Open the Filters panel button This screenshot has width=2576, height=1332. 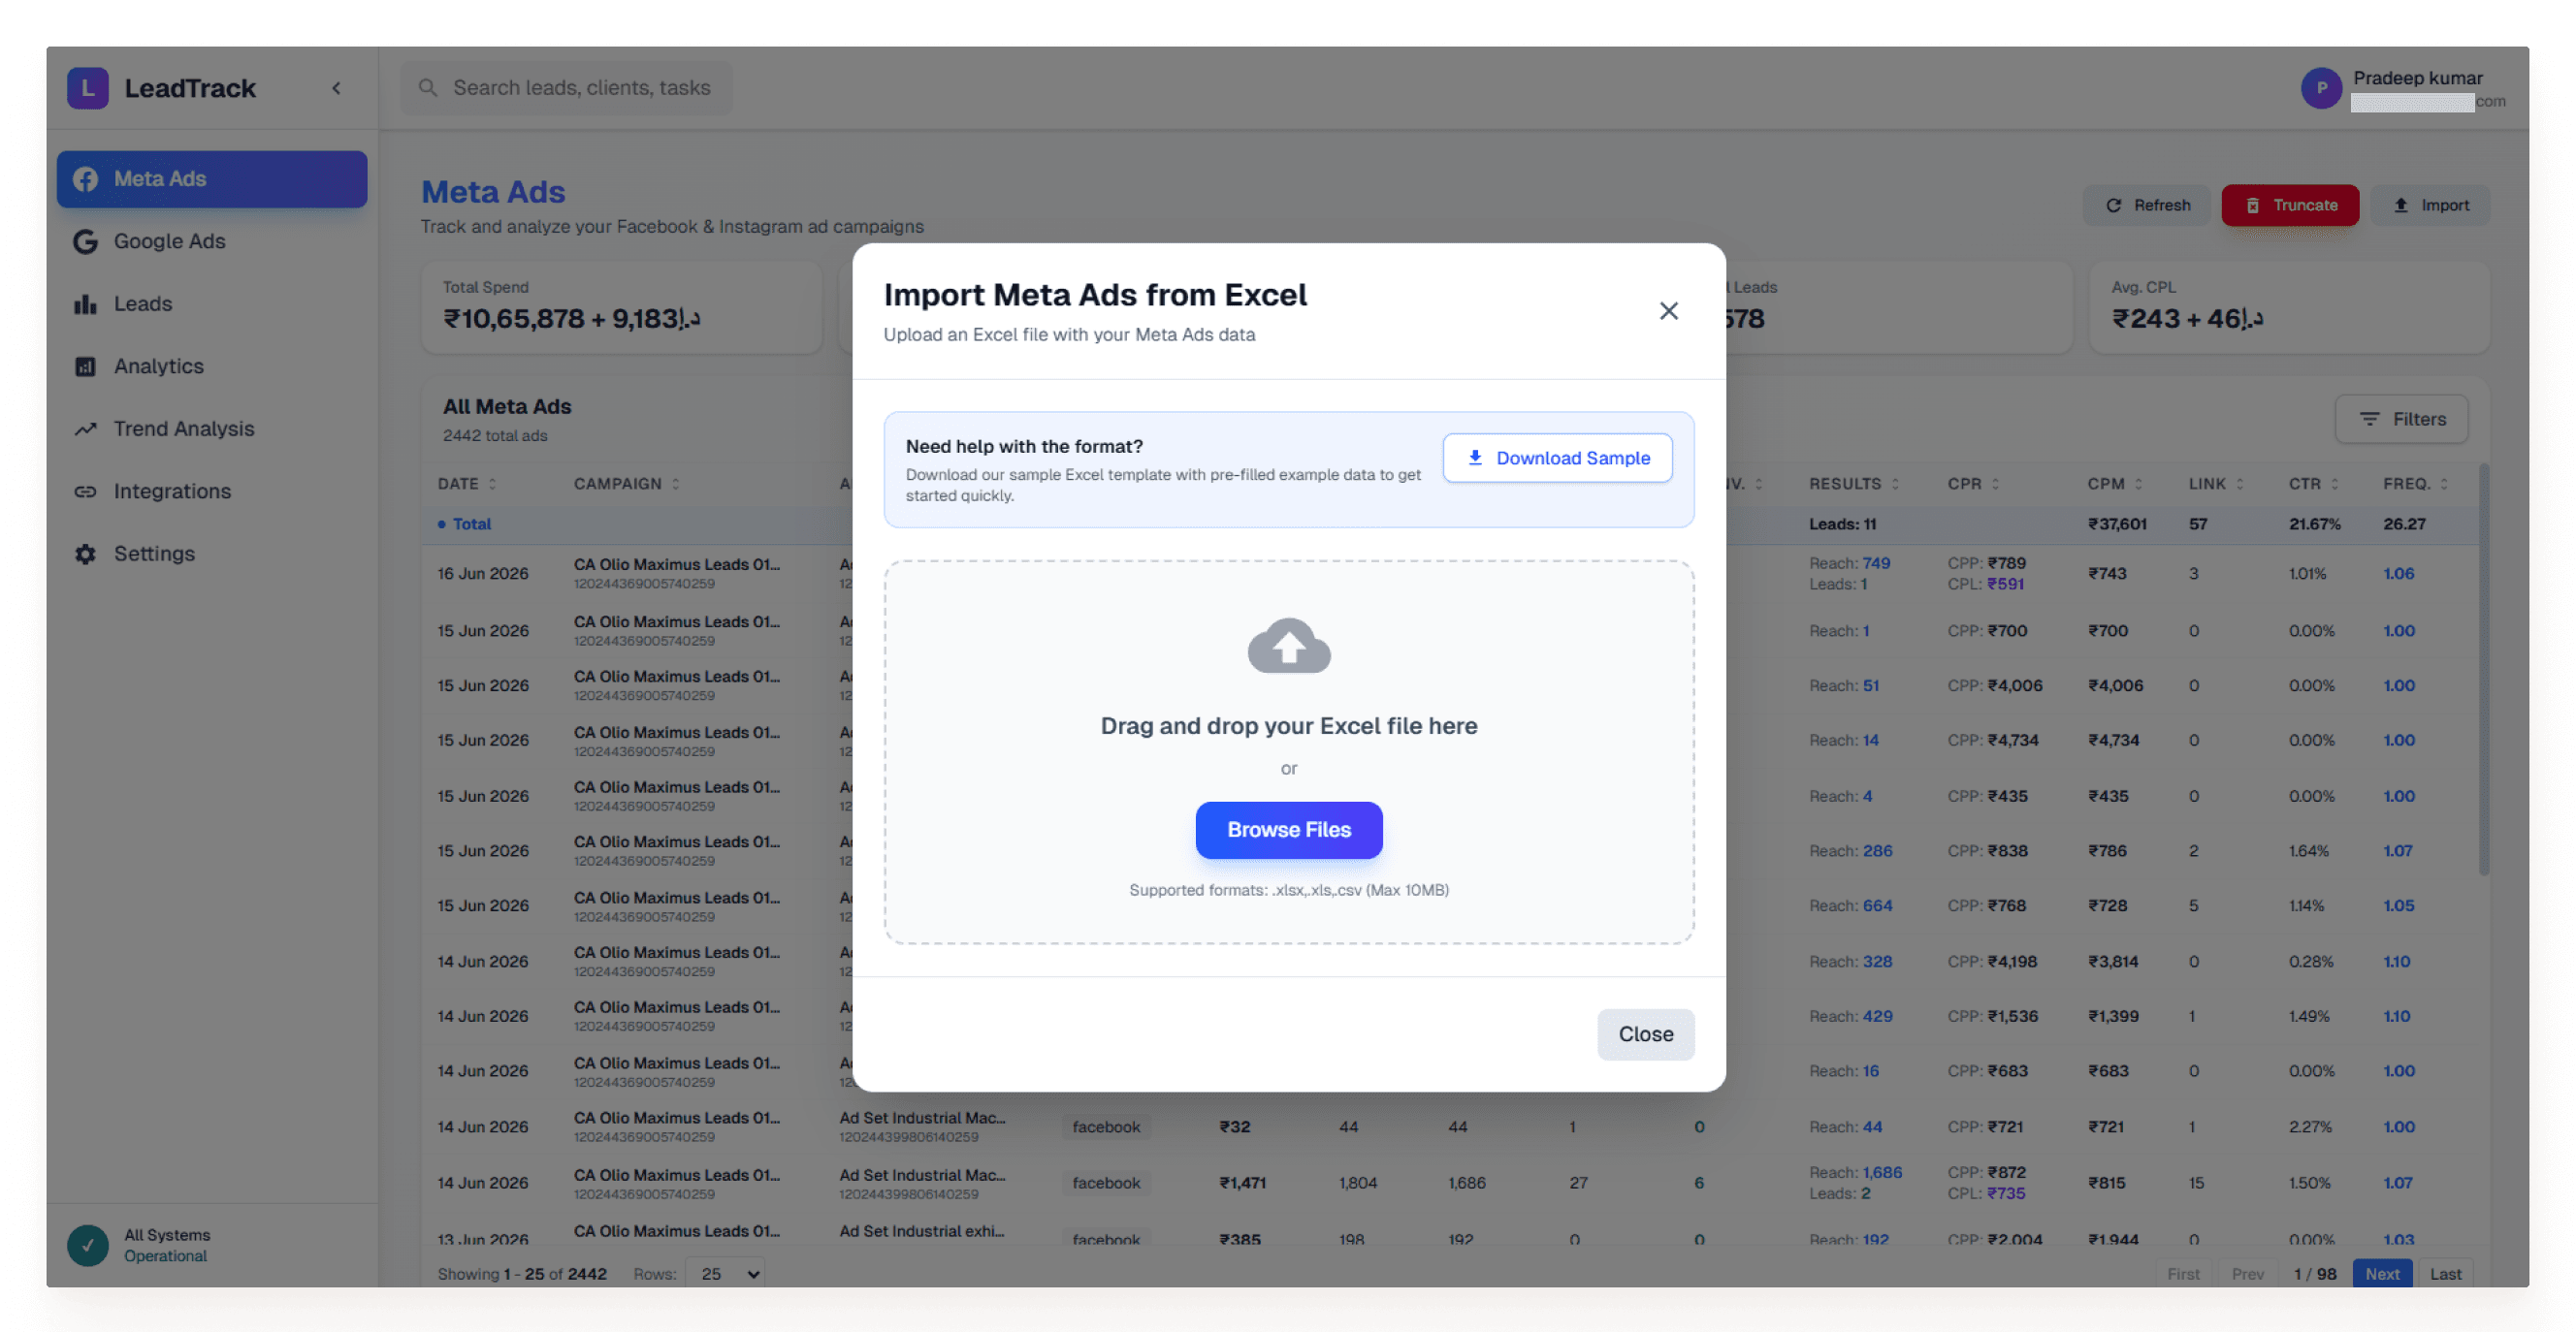point(2401,419)
